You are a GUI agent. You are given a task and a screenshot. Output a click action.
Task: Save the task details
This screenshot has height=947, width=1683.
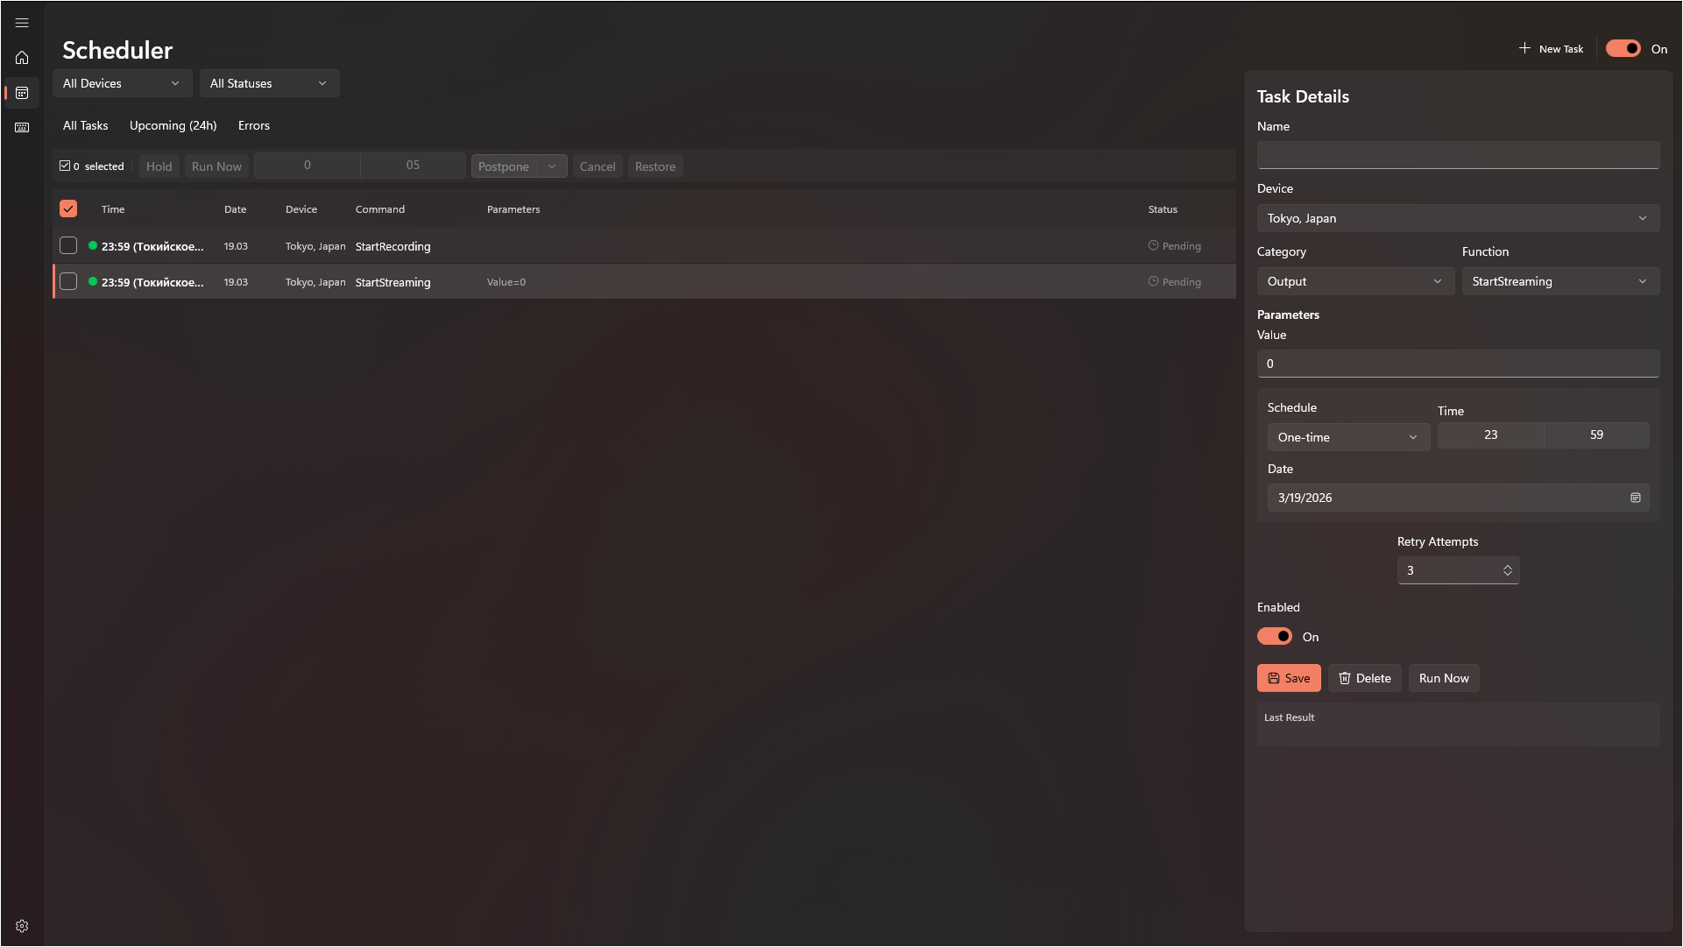click(x=1288, y=678)
